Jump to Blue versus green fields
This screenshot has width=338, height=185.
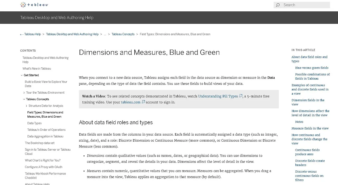[312, 68]
